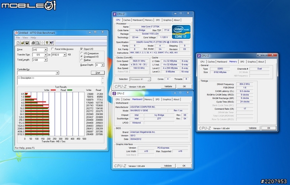The image size is (290, 185).
Task: Click the green Read legend swatch
Action: point(69,90)
